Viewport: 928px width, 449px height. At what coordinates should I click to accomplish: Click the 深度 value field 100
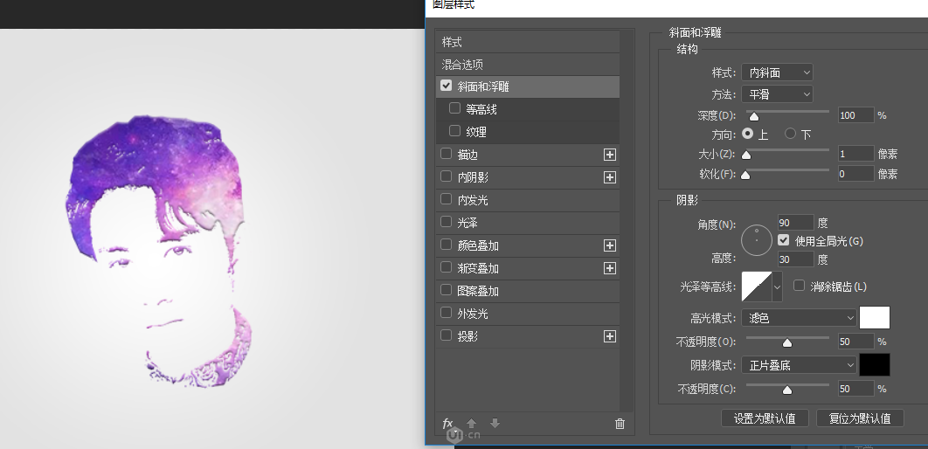(855, 115)
